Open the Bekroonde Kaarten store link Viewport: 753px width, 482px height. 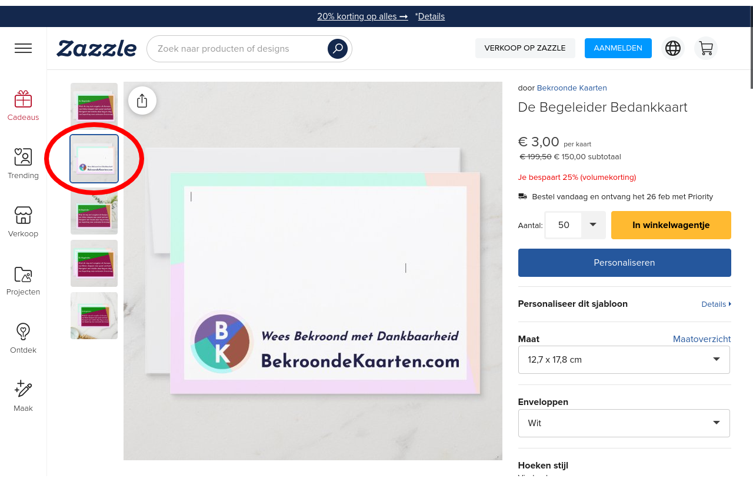pos(571,88)
